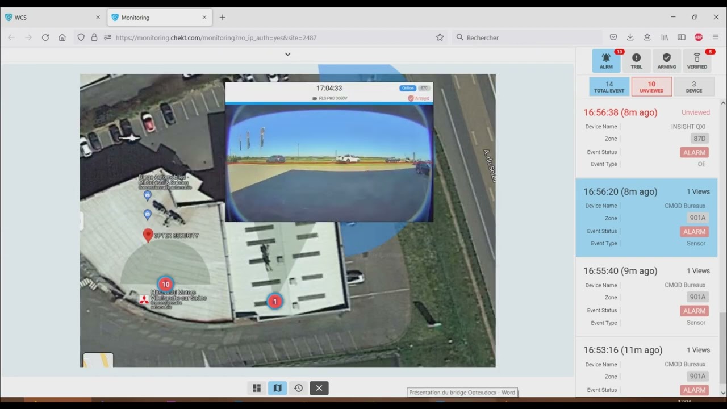Bookmark this page with the star
Screen dimensions: 727x409
coord(440,37)
